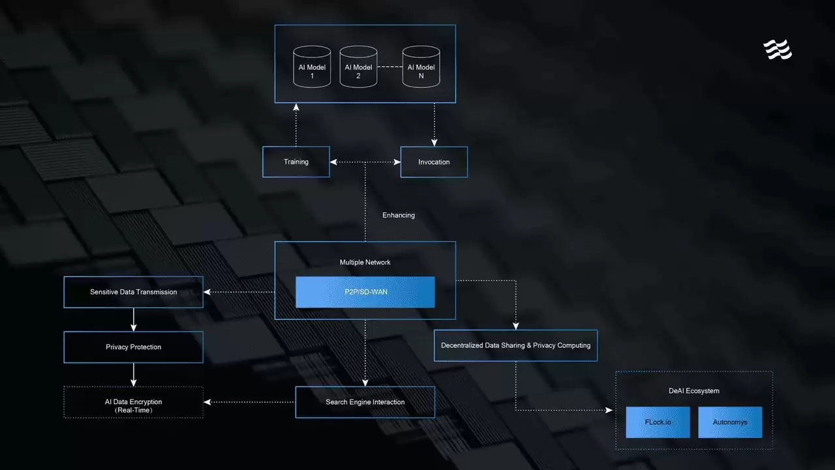Click the Privacy Protection label
This screenshot has width=835, height=470.
(x=133, y=347)
